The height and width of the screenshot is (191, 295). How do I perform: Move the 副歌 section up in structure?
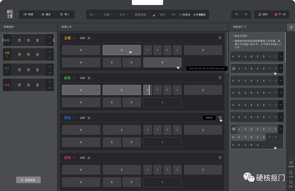[x=50, y=37]
